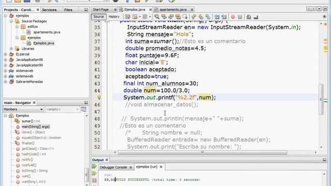Select sumar() : int in Navigator
Image resolution: width=331 pixels, height=186 pixels.
point(31,121)
